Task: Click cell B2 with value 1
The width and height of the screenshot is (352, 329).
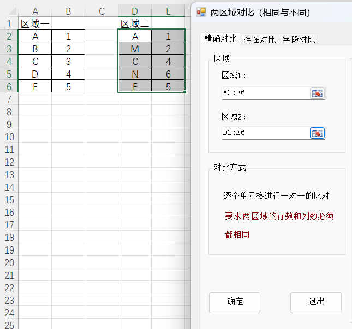Action: [x=68, y=36]
